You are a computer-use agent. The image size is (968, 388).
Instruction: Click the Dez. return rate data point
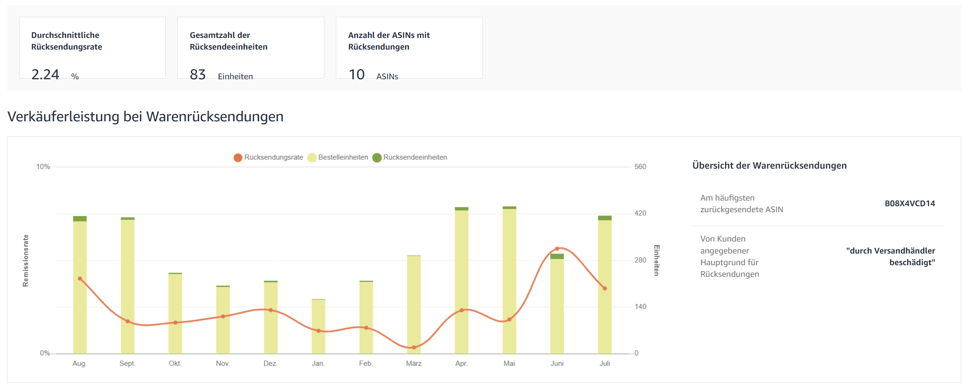pyautogui.click(x=271, y=310)
